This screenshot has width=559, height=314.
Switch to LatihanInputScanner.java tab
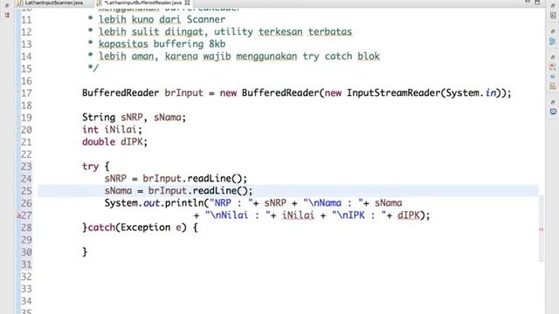coord(53,3)
